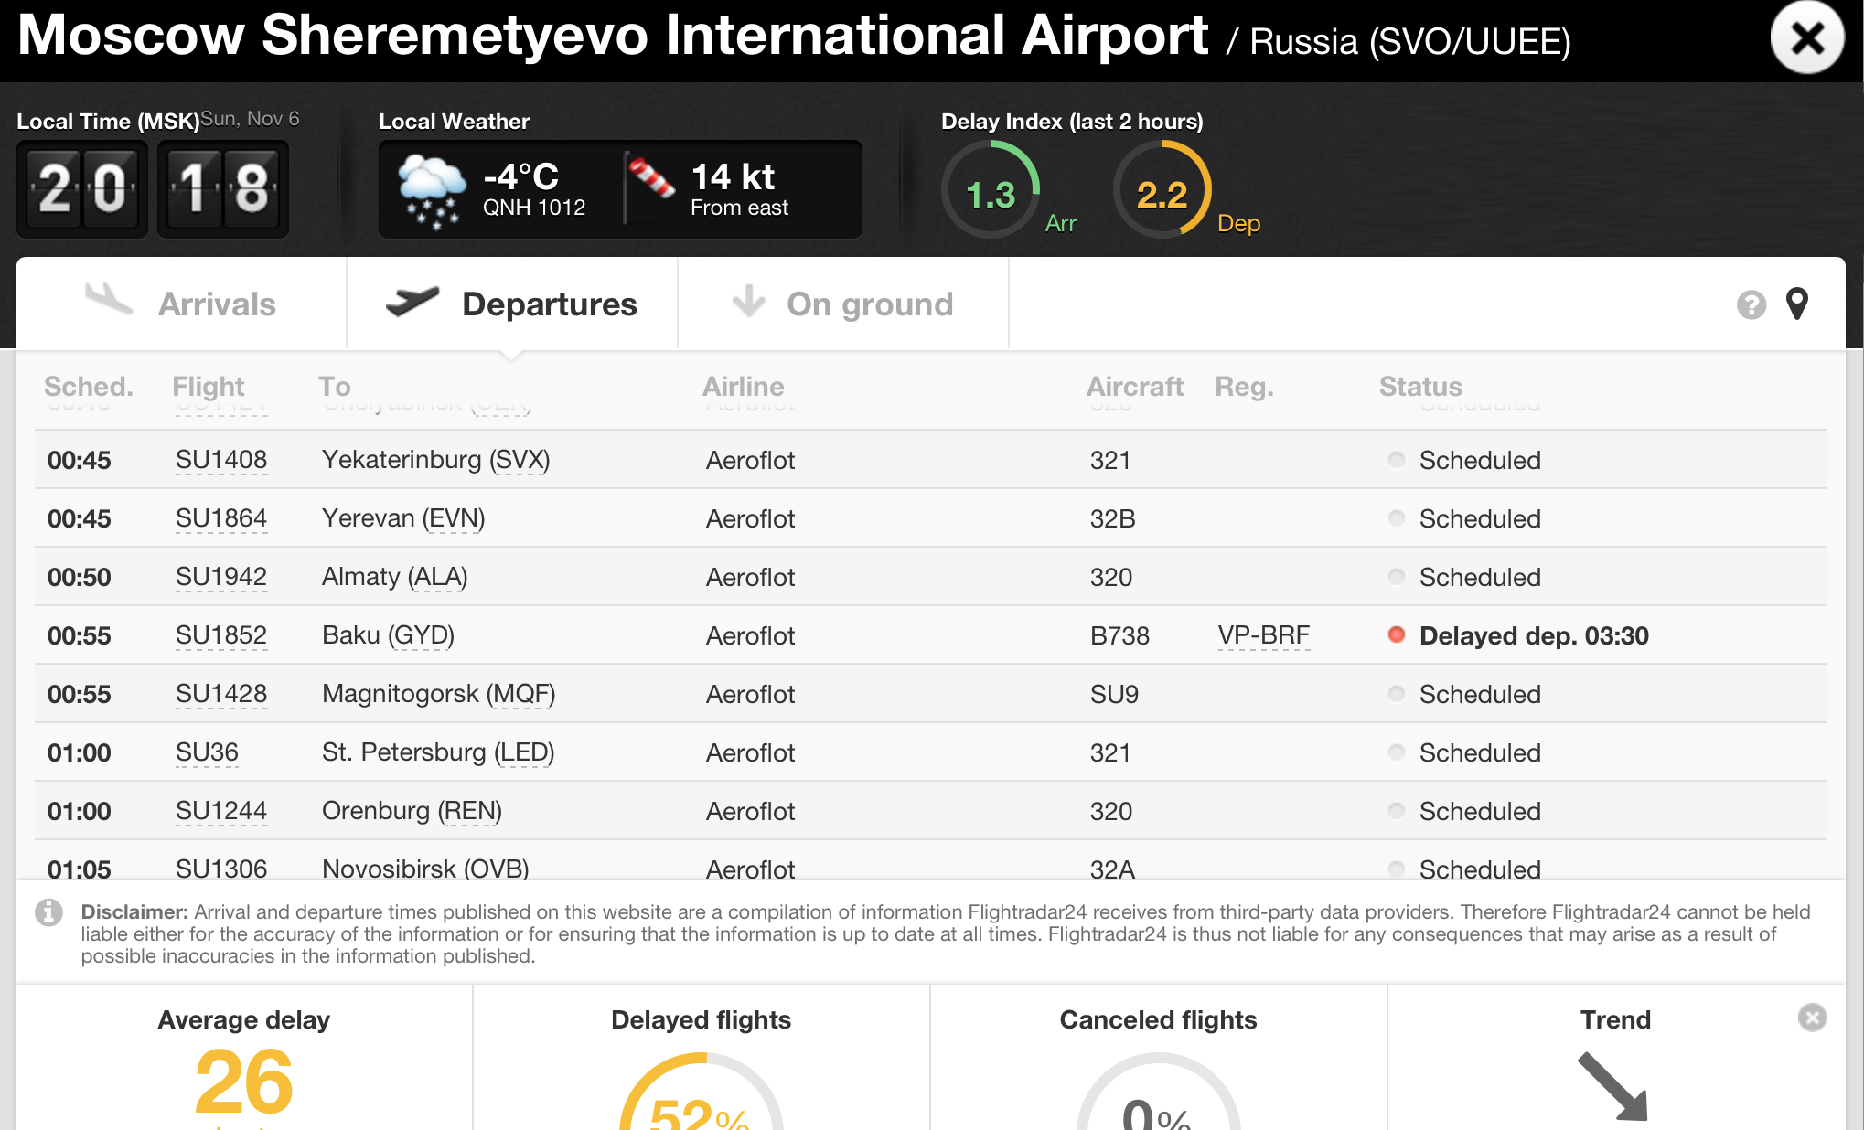Open flight SU1428 link
Screen dimensions: 1864x1130
pos(221,694)
